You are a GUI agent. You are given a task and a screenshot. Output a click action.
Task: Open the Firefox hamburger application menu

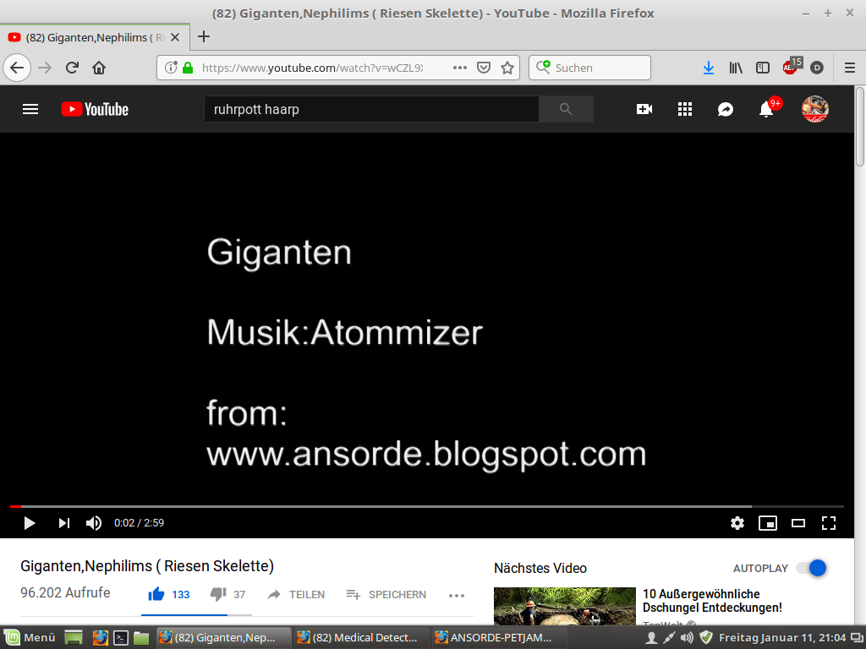click(x=850, y=68)
